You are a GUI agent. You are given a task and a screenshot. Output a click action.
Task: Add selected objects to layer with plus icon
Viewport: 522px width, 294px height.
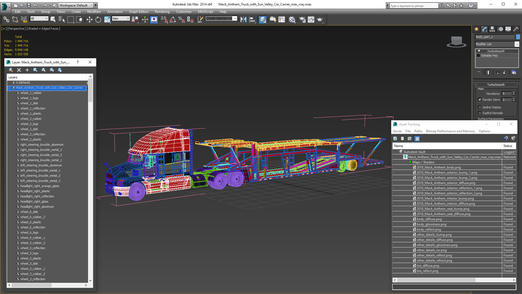pyautogui.click(x=27, y=70)
